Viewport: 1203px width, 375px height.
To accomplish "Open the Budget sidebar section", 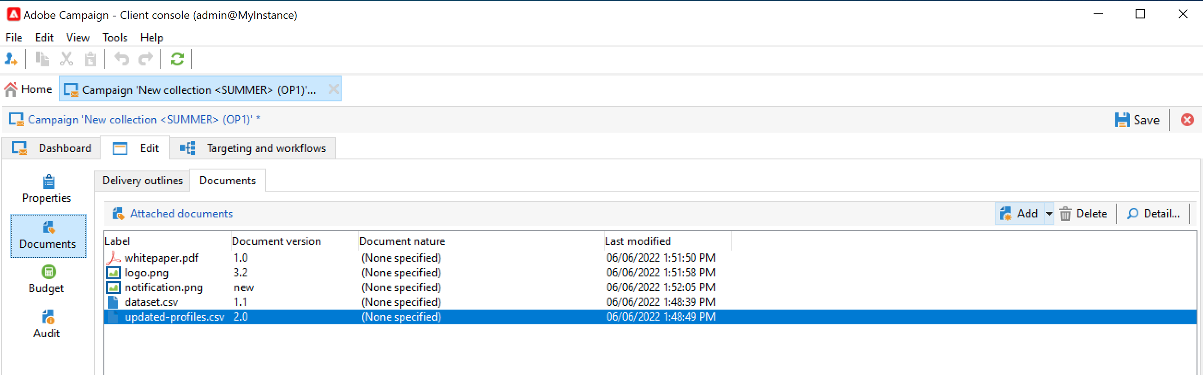I will tap(47, 279).
